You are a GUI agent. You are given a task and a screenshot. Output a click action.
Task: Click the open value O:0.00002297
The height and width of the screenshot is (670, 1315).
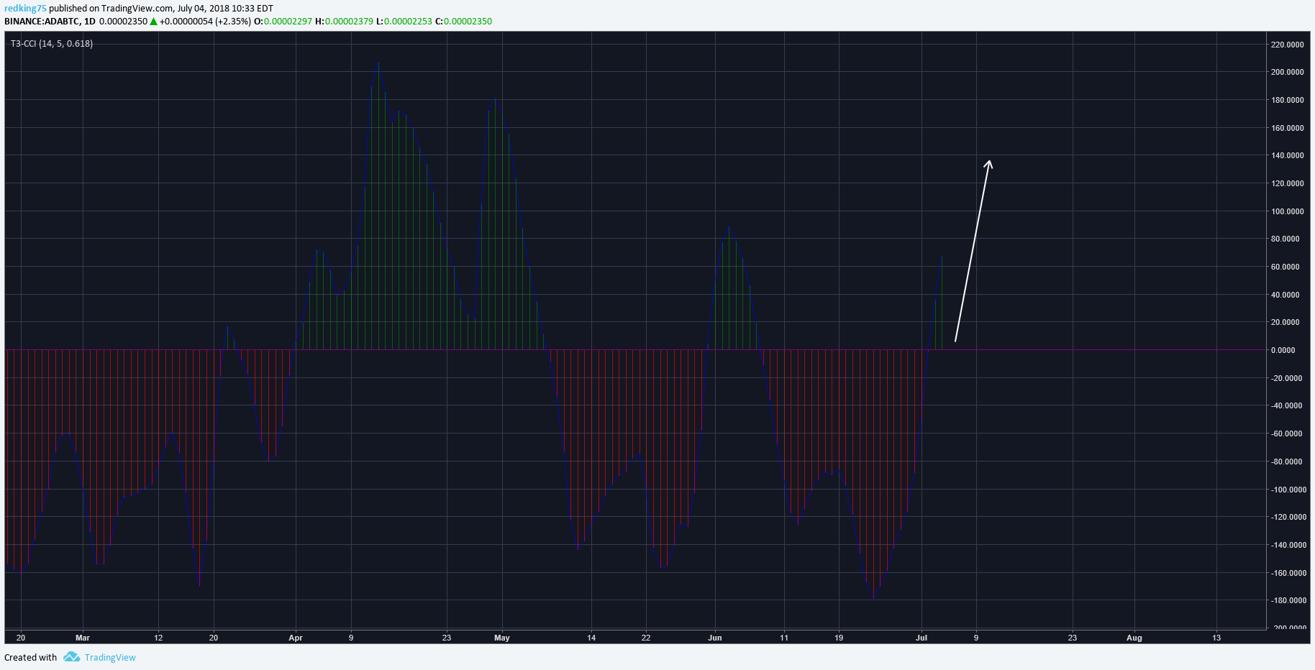pyautogui.click(x=283, y=22)
